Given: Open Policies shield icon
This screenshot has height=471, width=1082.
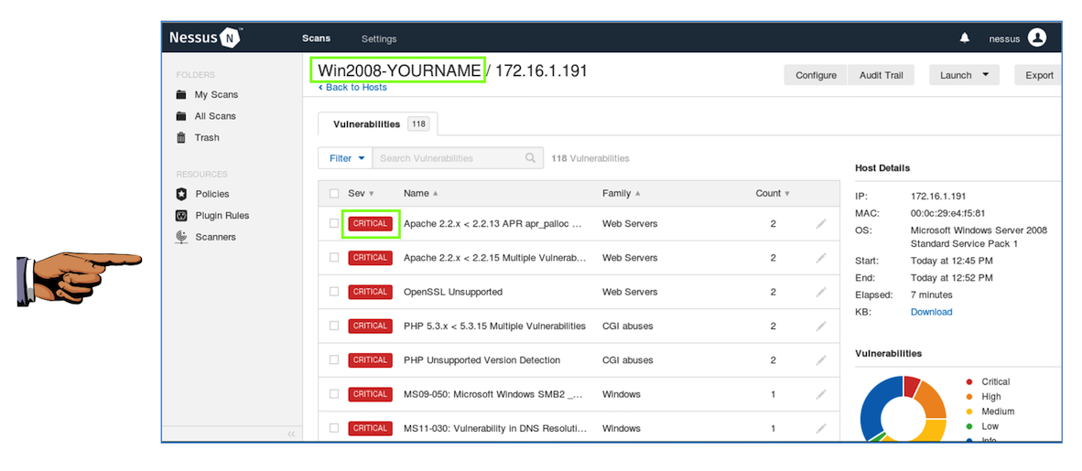Looking at the screenshot, I should coord(181,194).
